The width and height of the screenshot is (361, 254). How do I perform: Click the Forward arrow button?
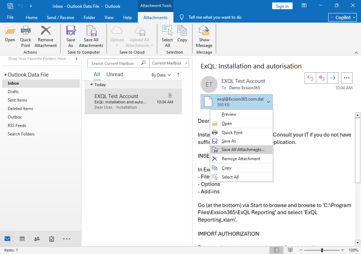coord(332,78)
